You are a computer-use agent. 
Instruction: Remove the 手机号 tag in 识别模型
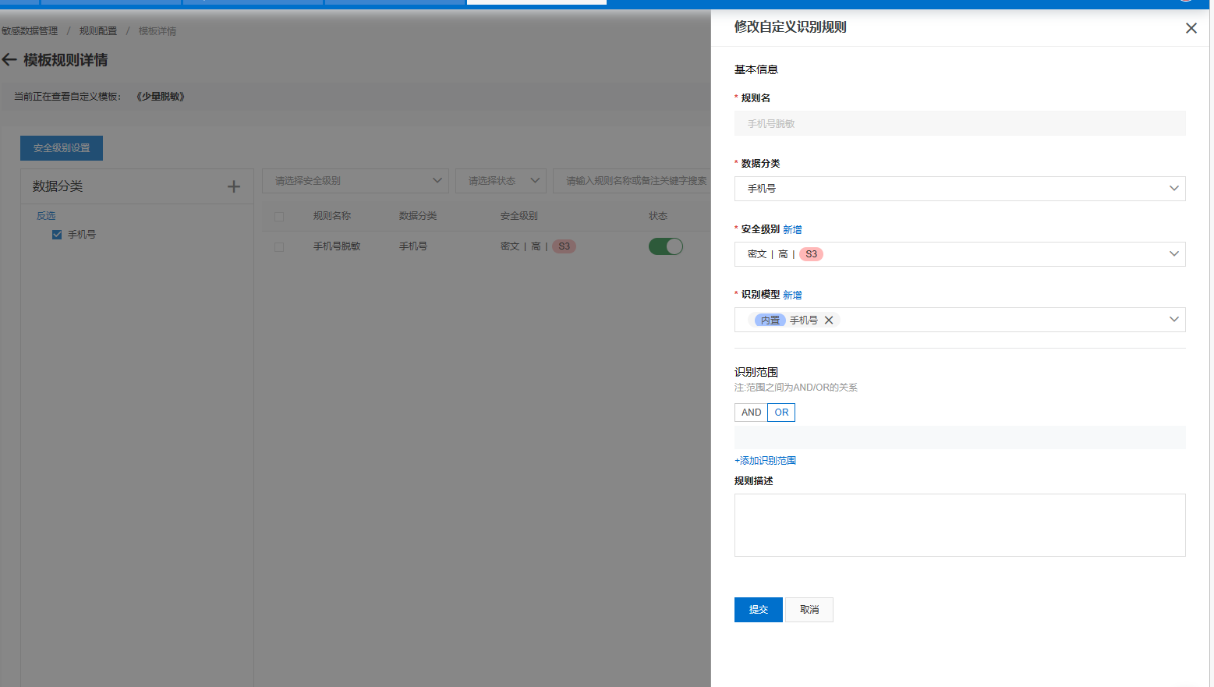(829, 320)
